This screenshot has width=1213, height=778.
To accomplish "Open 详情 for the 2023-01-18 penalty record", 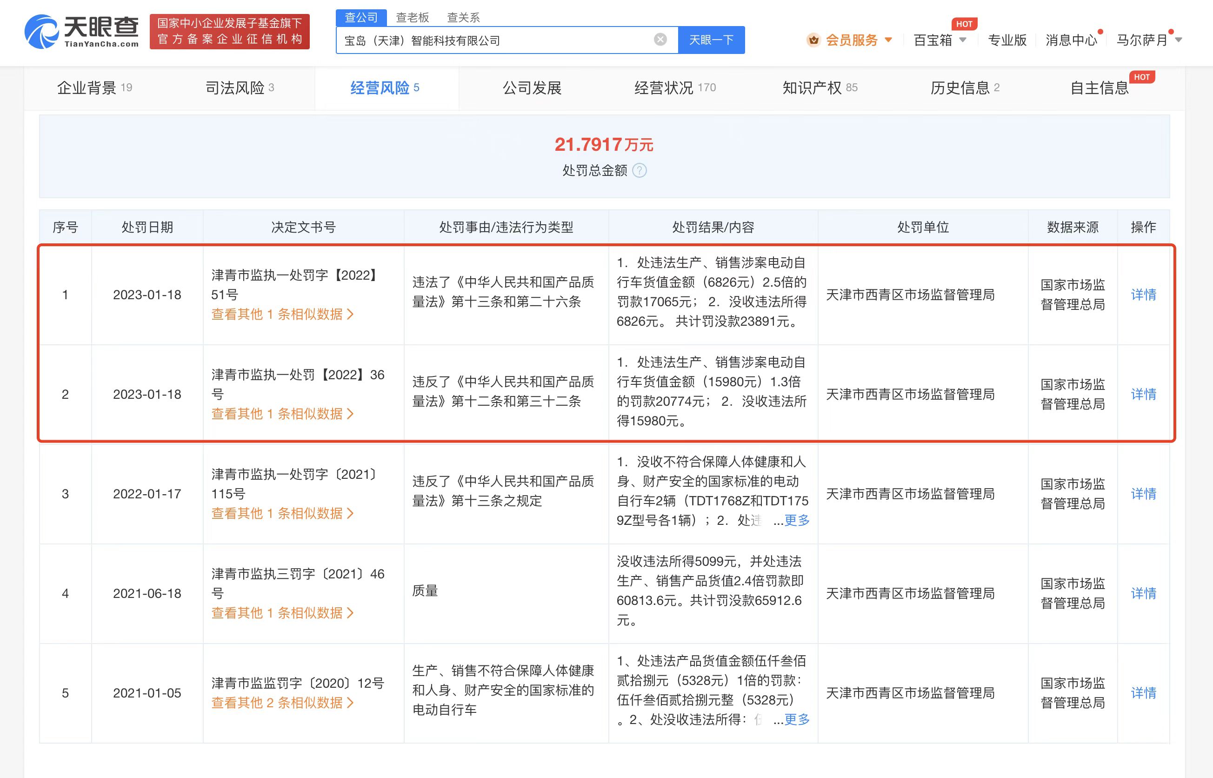I will point(1143,295).
